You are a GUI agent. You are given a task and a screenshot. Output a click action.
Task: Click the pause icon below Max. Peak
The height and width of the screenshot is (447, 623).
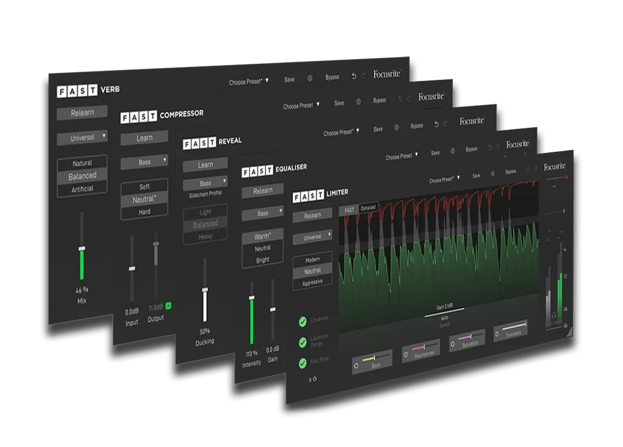click(x=310, y=379)
